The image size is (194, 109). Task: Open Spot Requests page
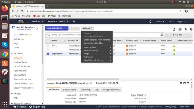pyautogui.click(x=20, y=71)
